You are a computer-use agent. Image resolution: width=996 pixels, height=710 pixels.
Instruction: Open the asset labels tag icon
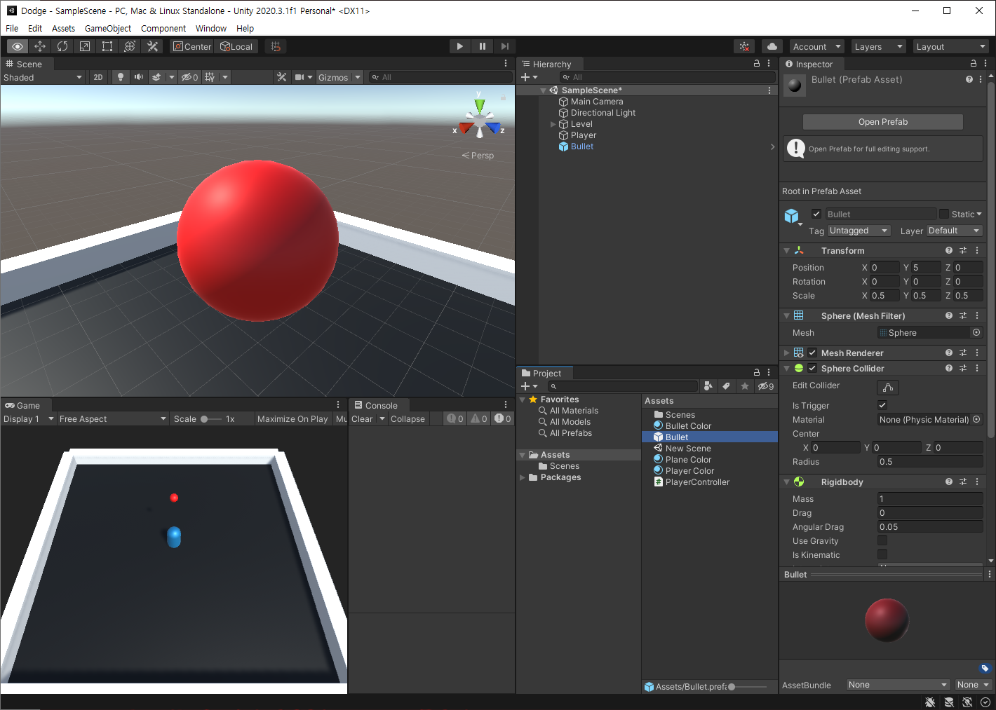985,668
